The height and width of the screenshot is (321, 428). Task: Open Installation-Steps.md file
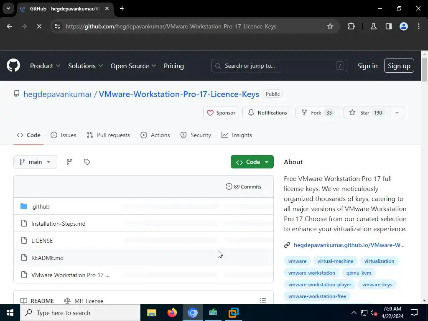tap(59, 224)
